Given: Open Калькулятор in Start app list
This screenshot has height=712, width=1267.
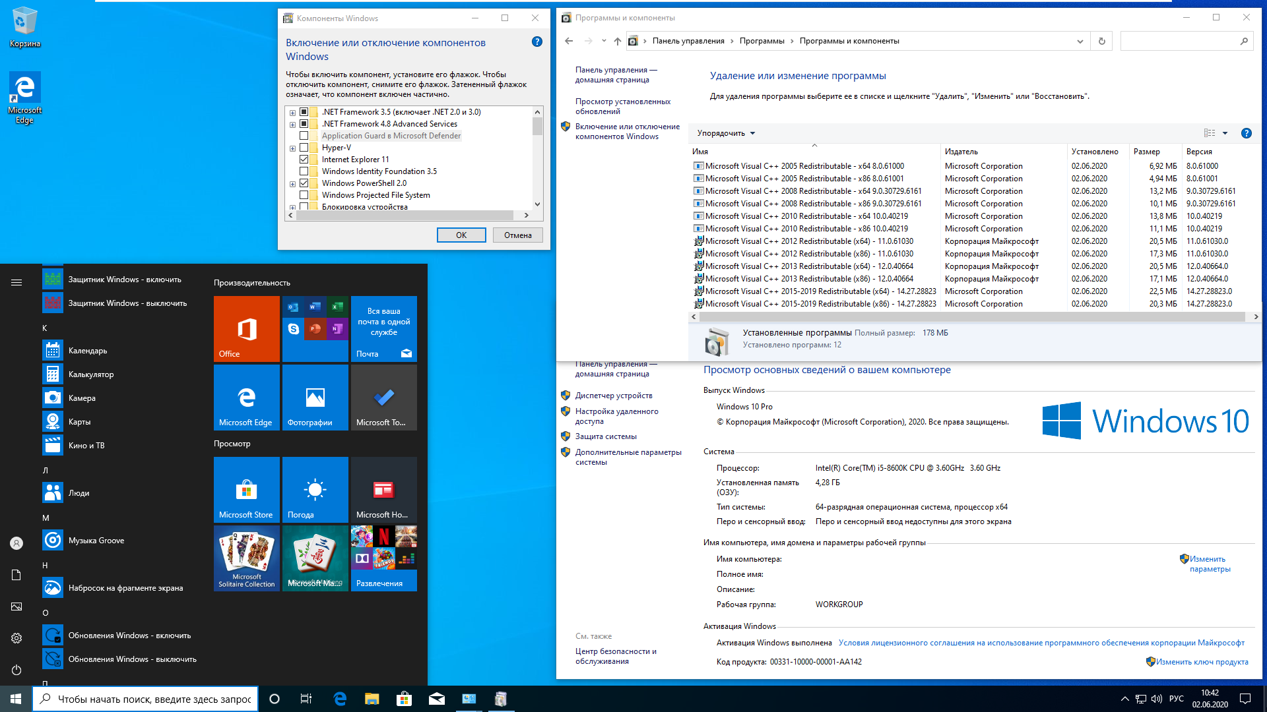Looking at the screenshot, I should [x=119, y=374].
